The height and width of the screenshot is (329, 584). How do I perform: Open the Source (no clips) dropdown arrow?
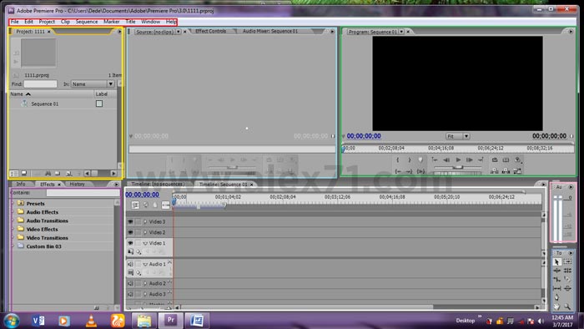(179, 32)
